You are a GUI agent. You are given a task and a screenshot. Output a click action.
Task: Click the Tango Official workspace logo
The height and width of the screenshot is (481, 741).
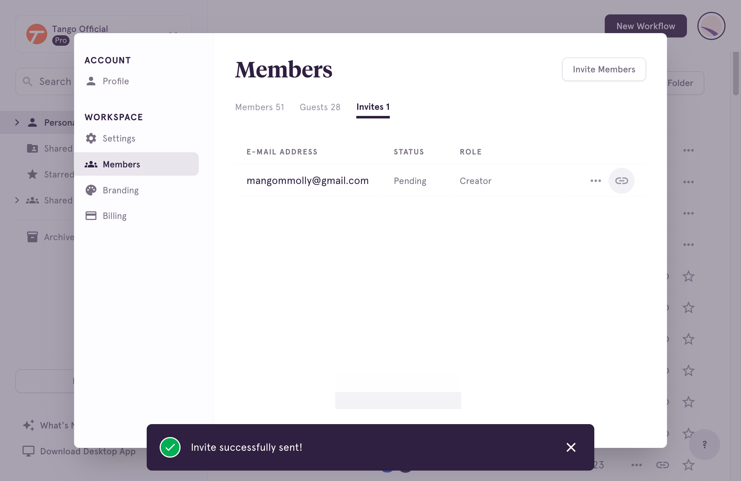pos(36,34)
